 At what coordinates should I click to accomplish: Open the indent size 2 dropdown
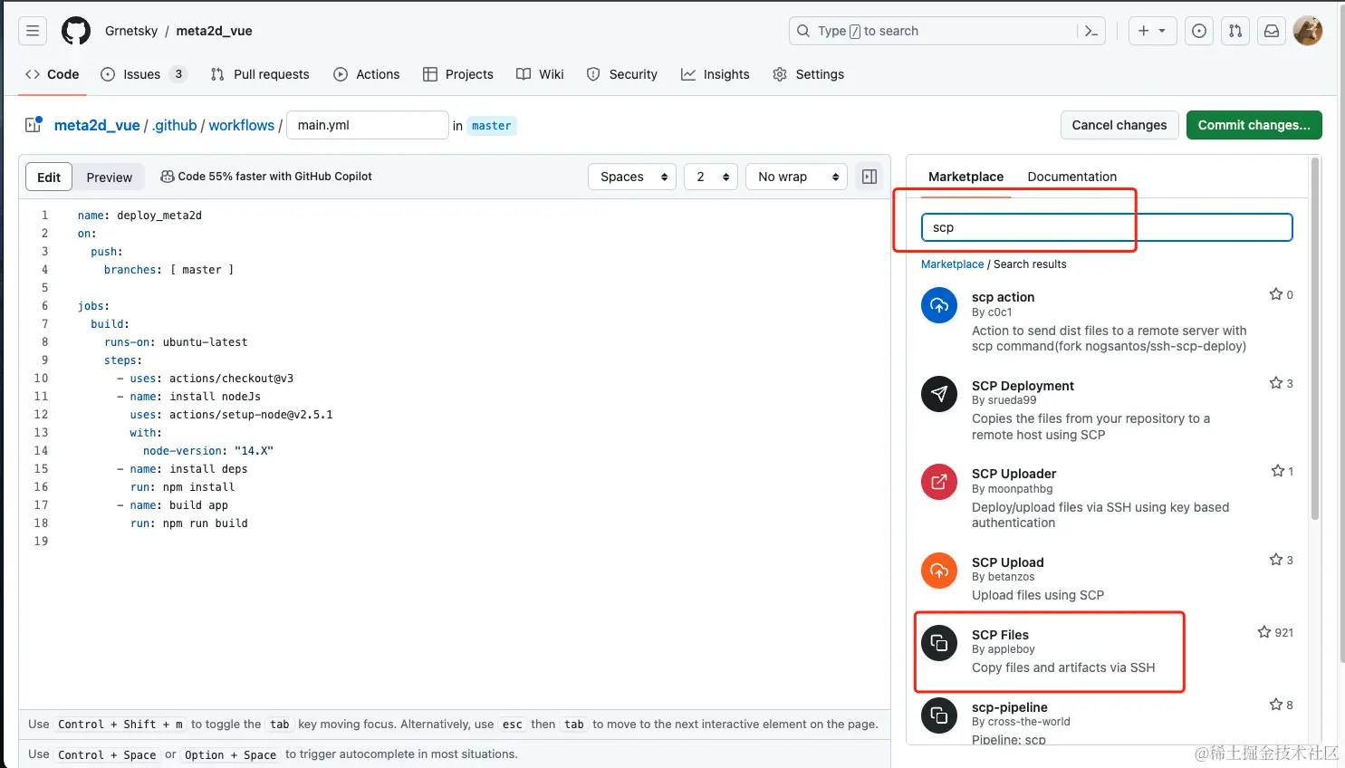tap(711, 177)
